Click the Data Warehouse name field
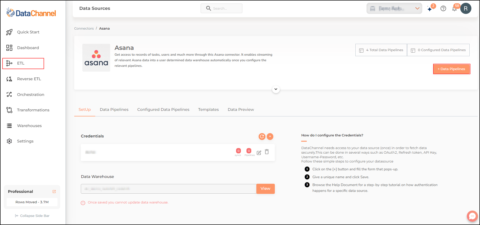480x225 pixels. click(x=169, y=189)
